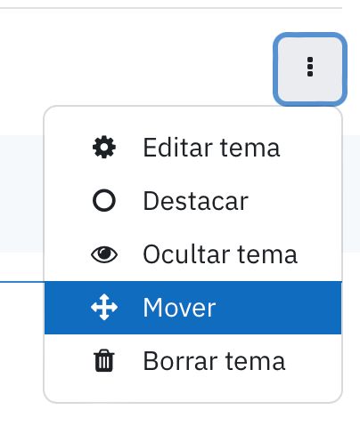360x434 pixels.
Task: Click the gear icon beside Editar tema
Action: click(104, 147)
